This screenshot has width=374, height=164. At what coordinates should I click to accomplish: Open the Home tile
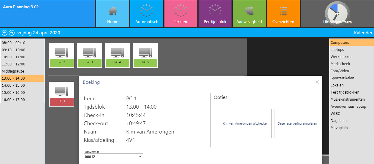pyautogui.click(x=112, y=14)
